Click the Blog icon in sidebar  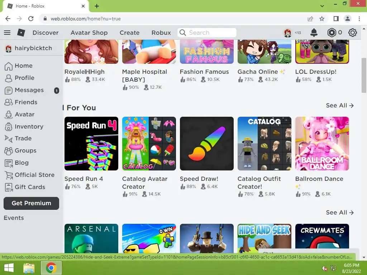[x=9, y=163]
